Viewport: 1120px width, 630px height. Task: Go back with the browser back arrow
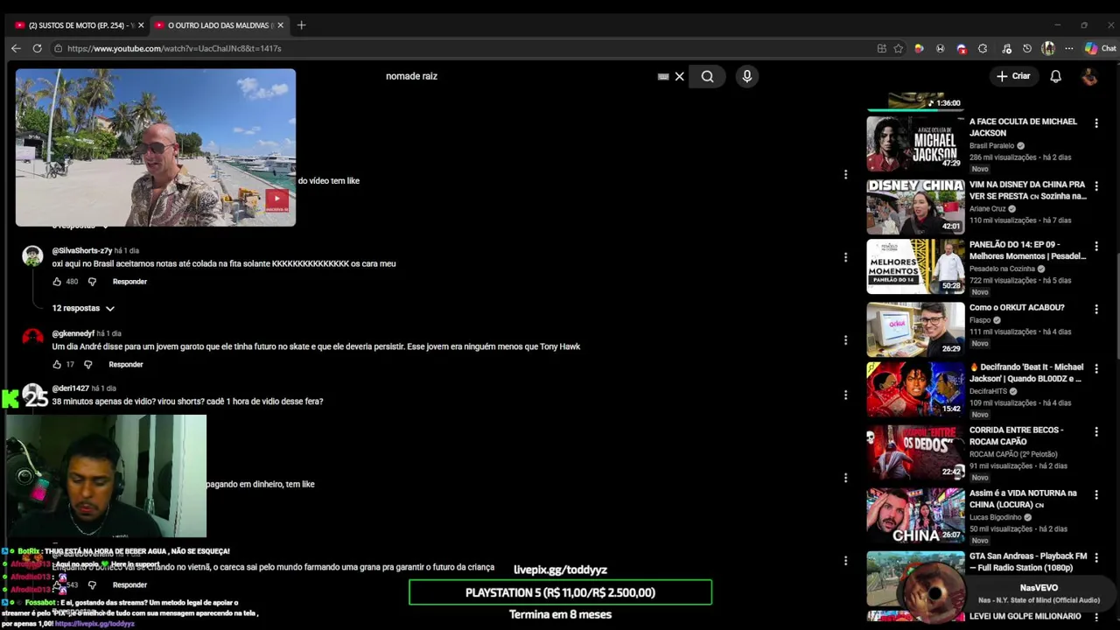(16, 48)
